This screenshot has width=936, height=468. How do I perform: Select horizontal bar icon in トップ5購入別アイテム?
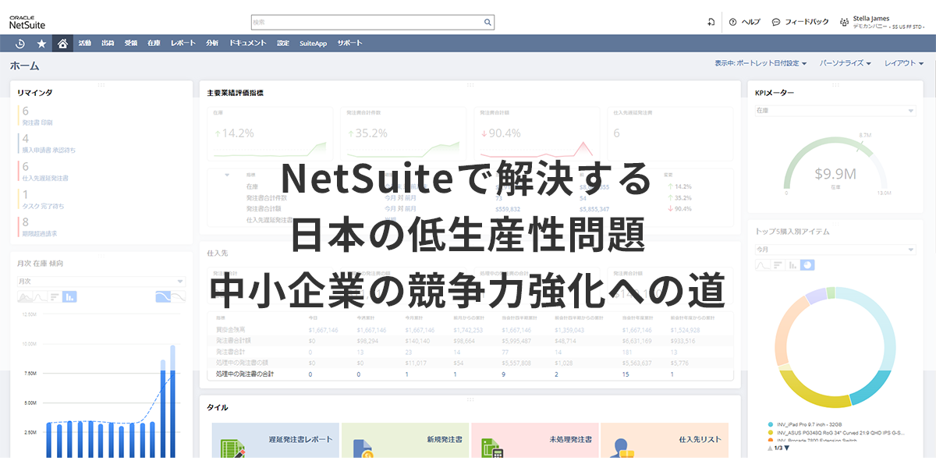point(777,265)
